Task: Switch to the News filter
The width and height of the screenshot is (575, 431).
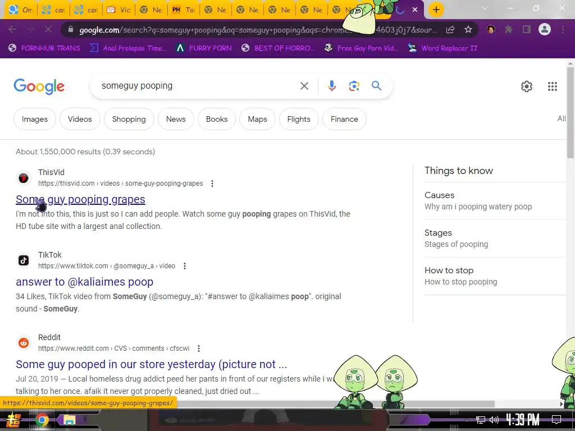Action: pos(176,119)
